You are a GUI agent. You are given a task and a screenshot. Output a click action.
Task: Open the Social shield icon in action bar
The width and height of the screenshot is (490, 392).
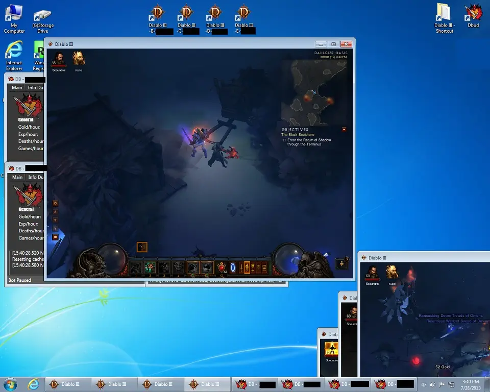[258, 268]
